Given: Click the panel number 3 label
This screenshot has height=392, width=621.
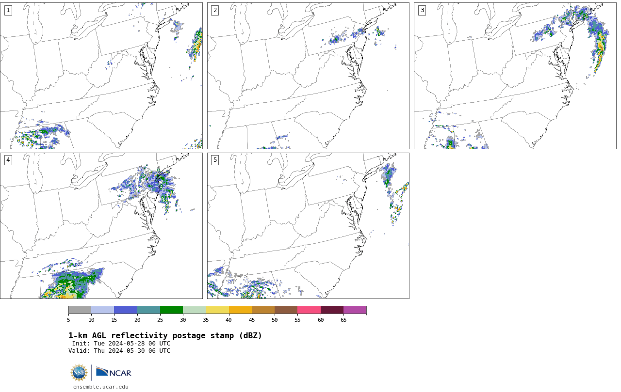Looking at the screenshot, I should [422, 10].
